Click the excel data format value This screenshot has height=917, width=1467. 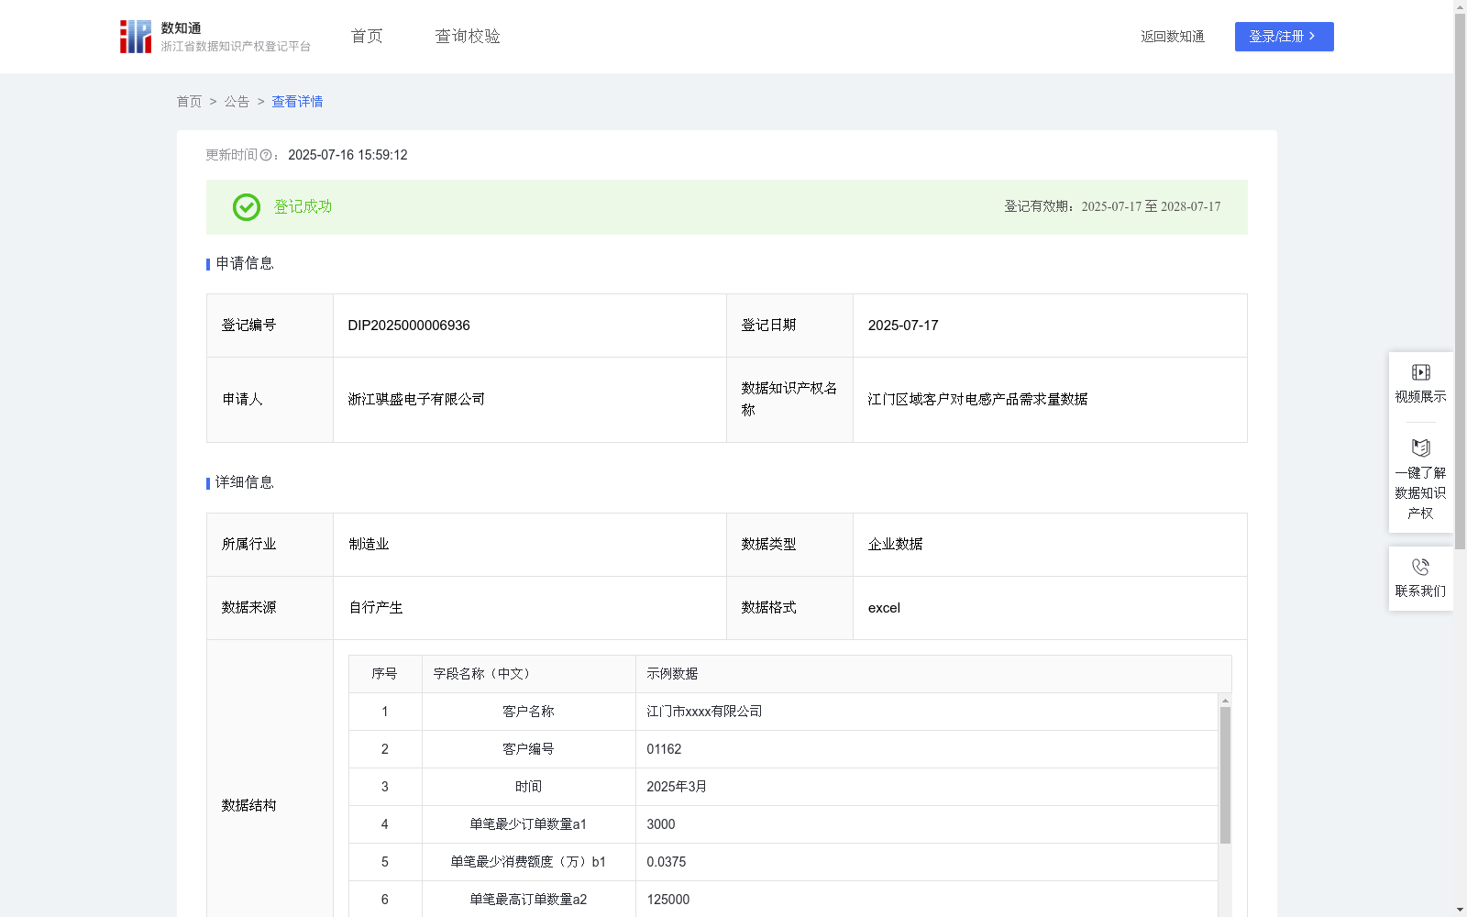click(x=884, y=608)
